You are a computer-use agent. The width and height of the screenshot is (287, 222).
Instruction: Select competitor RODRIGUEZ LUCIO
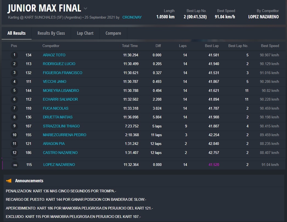(x=59, y=64)
